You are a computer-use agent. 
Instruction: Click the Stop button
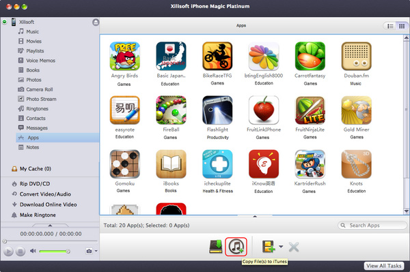coord(20,252)
